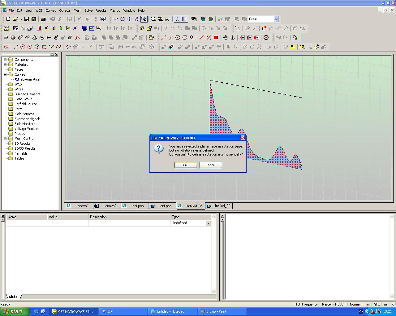Select the Zoom rectangle tool
396x316 pixels.
[144, 19]
